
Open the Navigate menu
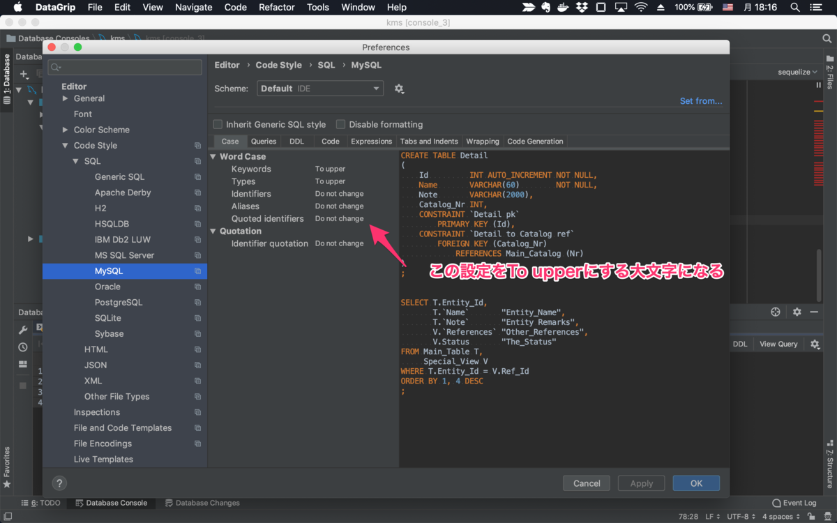coord(193,7)
